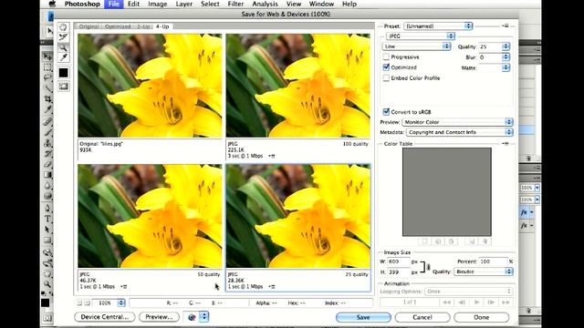The image size is (584, 328).
Task: Open the Optimize panel flyout menu next to Preset
Action: tap(505, 26)
